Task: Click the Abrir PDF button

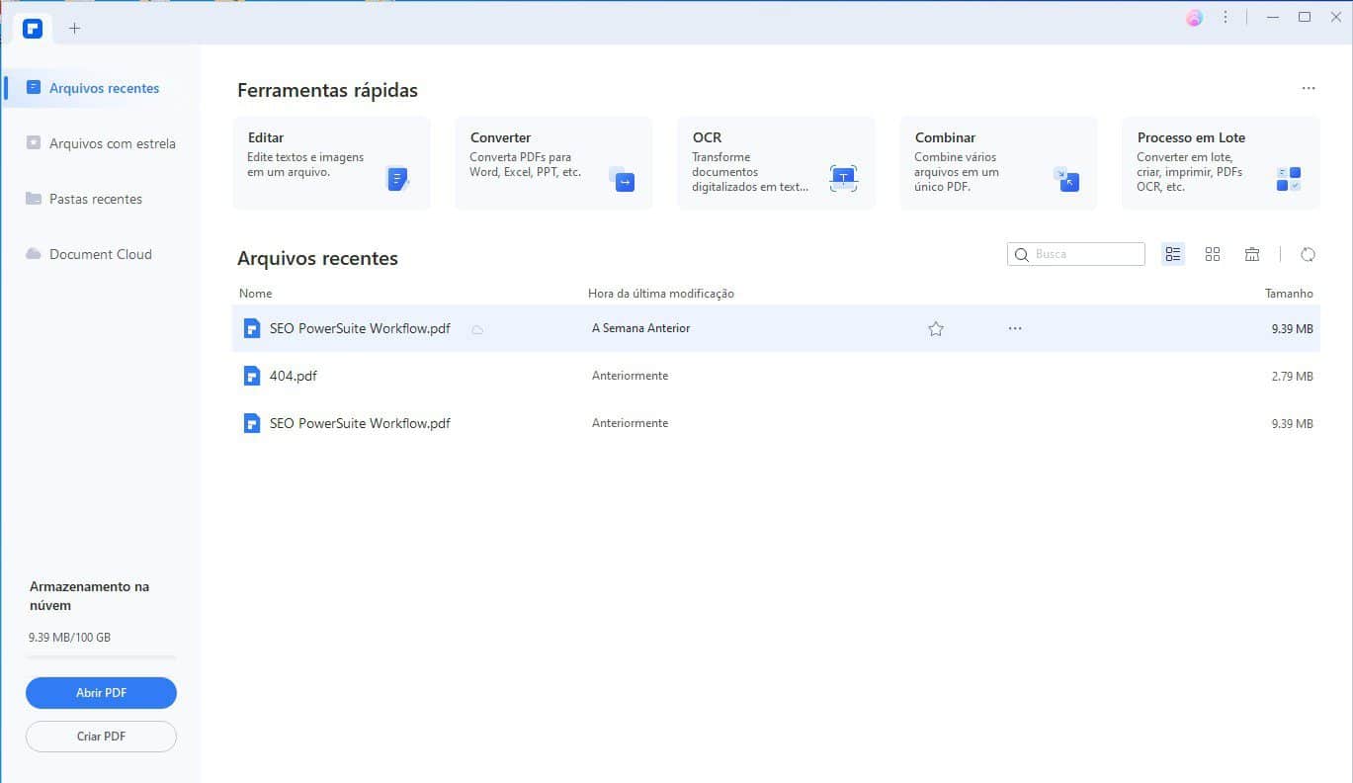Action: (101, 693)
